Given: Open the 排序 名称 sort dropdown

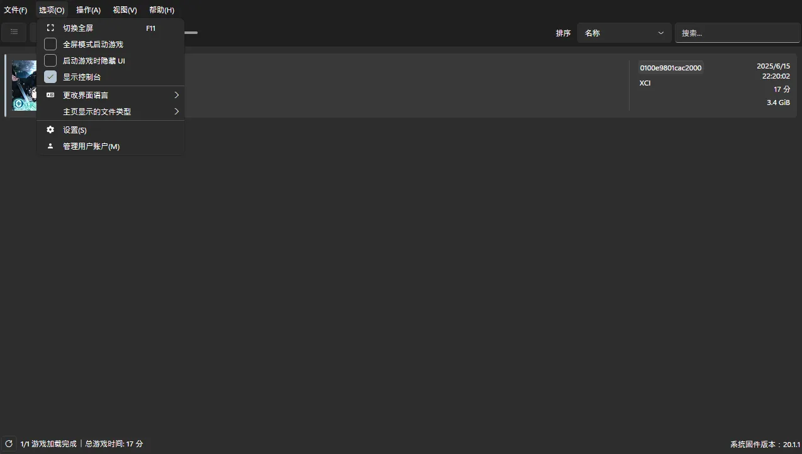Looking at the screenshot, I should coord(624,33).
